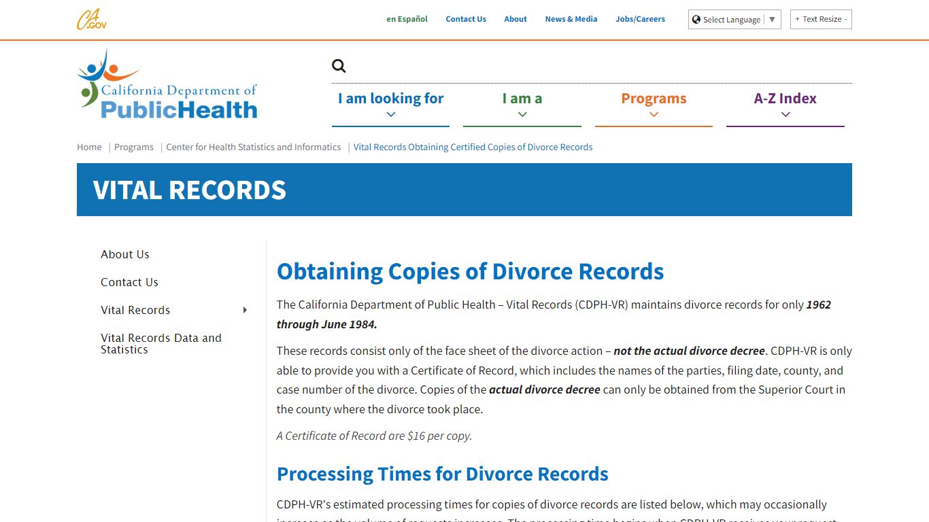This screenshot has width=929, height=522.
Task: Open the Contact Us page in header
Action: [x=466, y=19]
